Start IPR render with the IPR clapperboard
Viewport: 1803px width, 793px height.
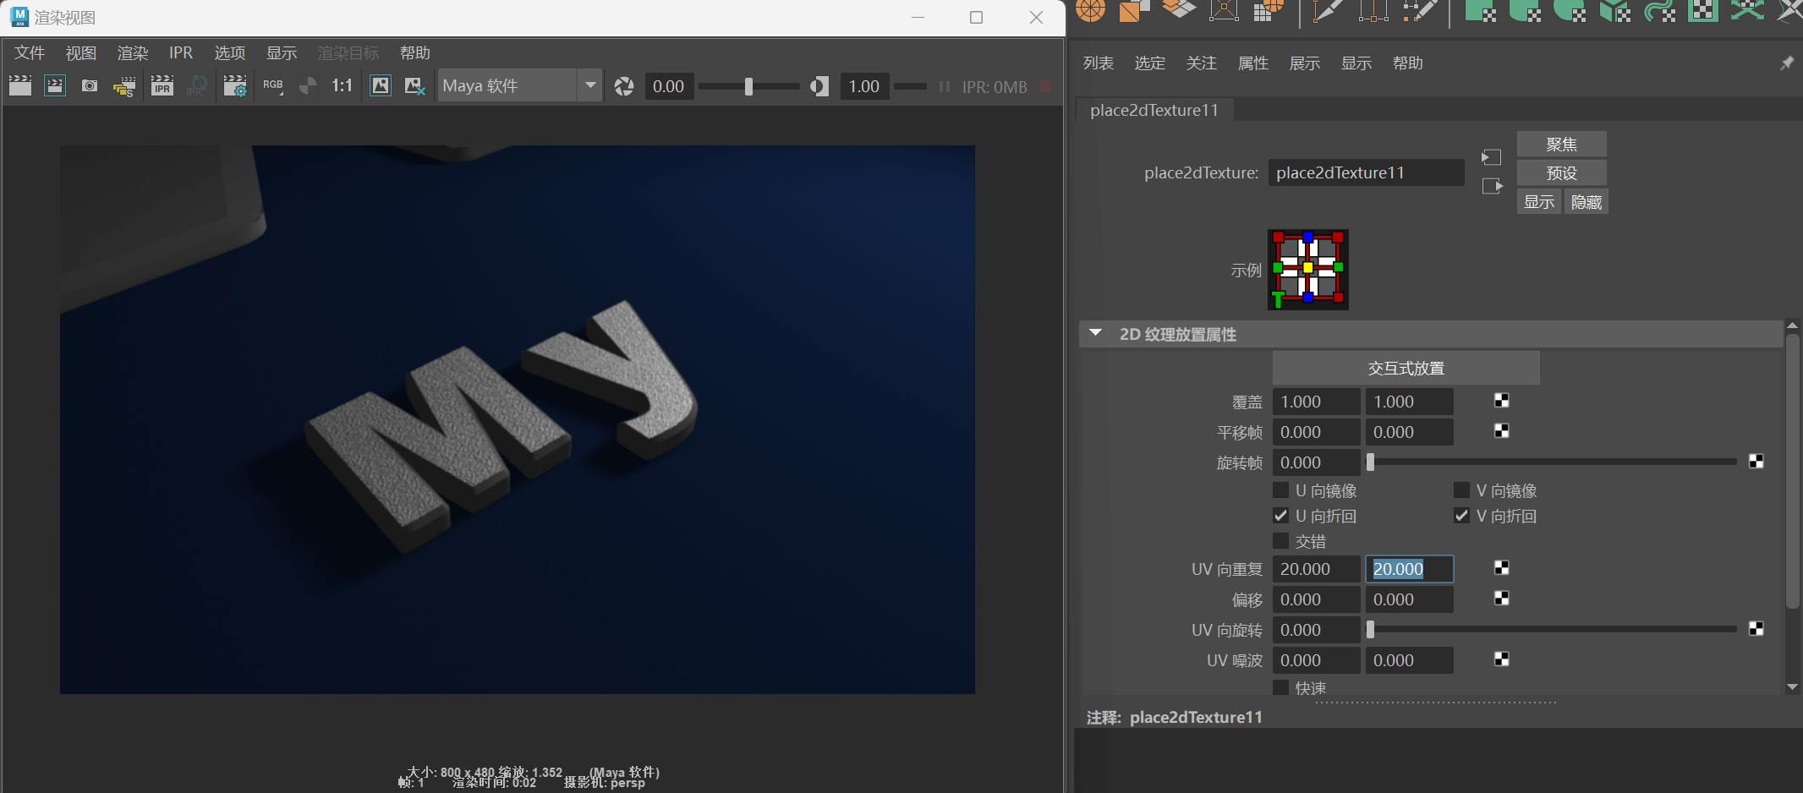pos(162,85)
